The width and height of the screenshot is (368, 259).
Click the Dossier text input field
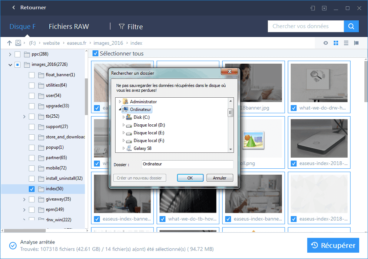[187, 164]
